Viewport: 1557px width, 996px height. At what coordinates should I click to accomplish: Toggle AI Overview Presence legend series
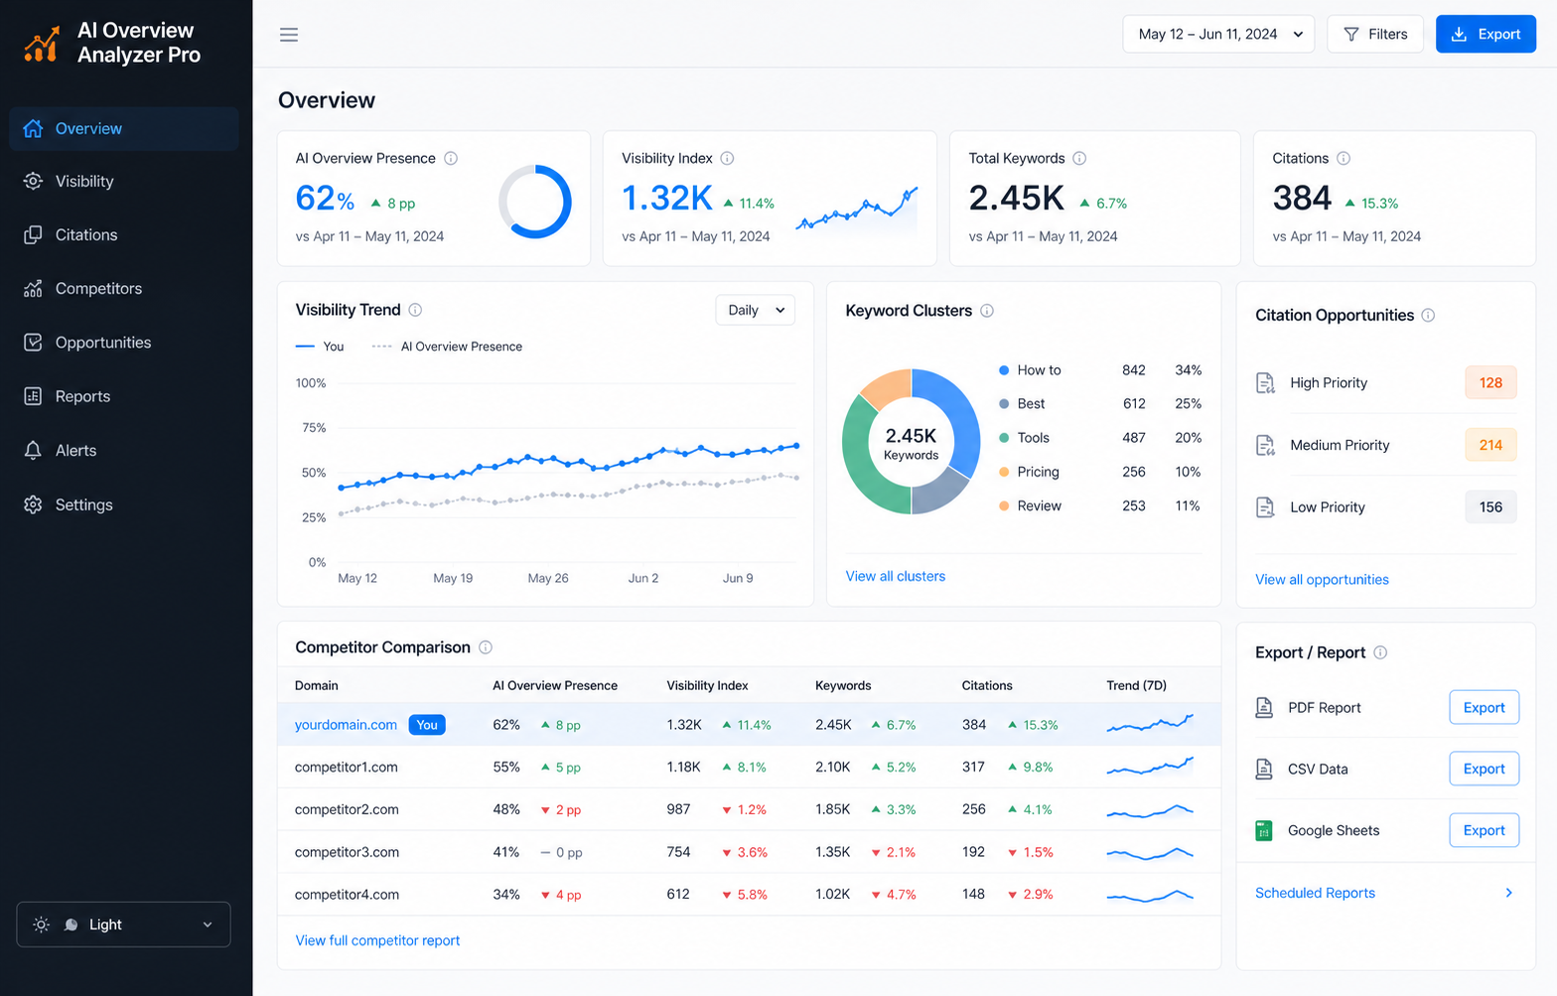pos(447,347)
